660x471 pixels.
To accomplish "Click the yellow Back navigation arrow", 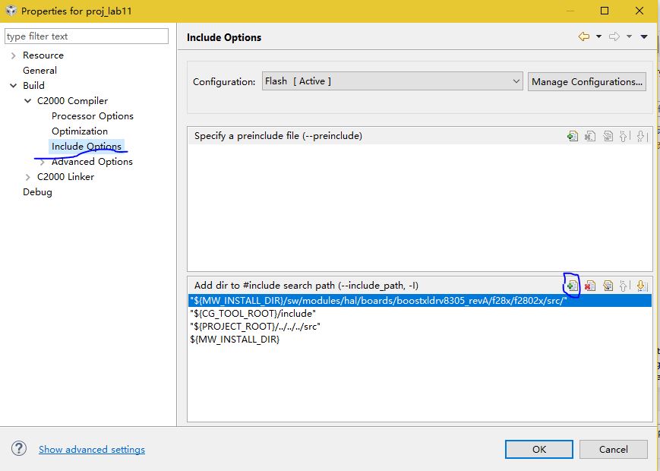I will click(583, 36).
